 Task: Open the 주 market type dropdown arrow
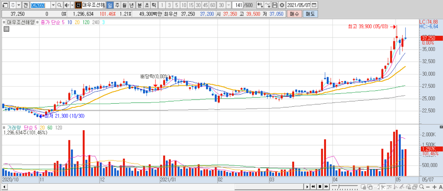coord(19,5)
